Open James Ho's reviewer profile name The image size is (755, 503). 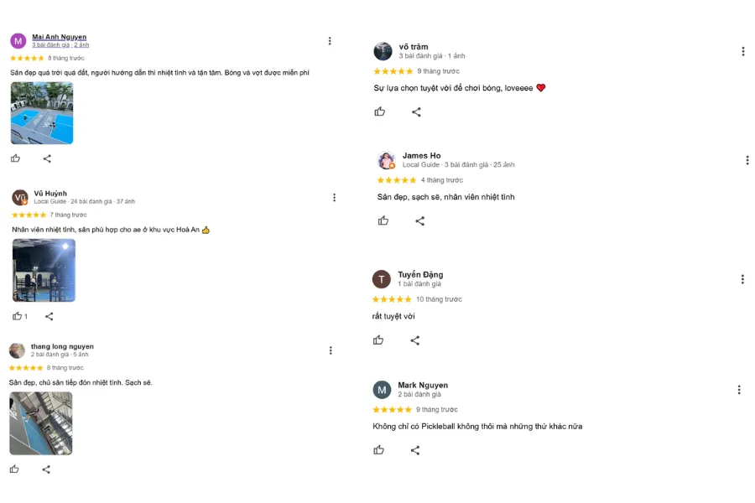coord(421,156)
